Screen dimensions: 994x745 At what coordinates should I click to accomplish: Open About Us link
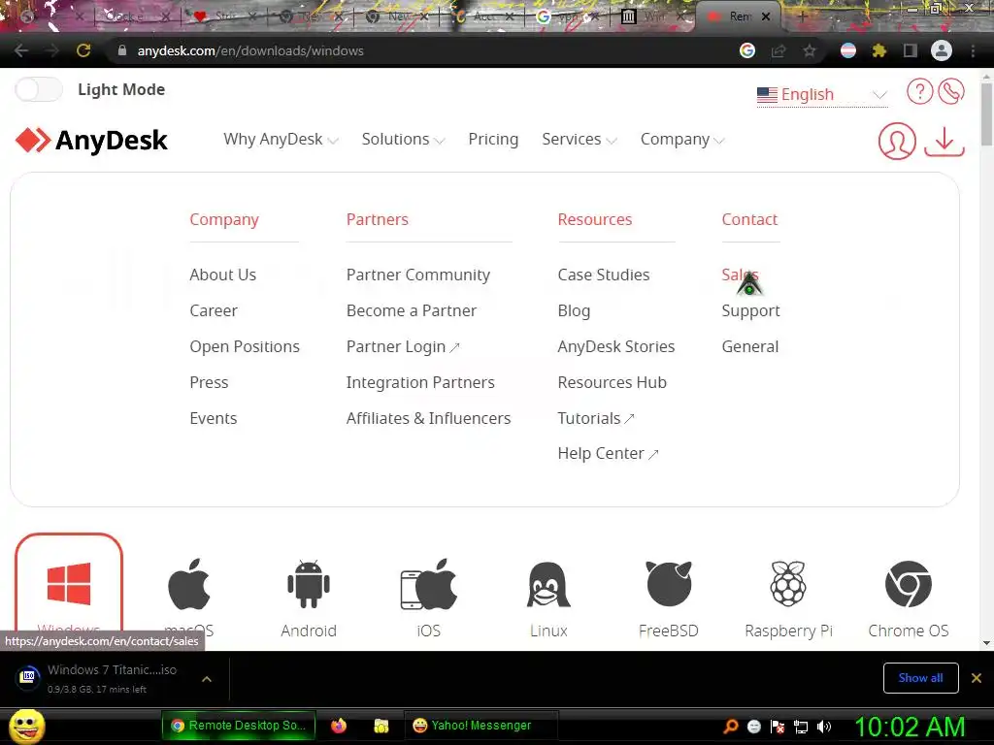[x=222, y=275]
